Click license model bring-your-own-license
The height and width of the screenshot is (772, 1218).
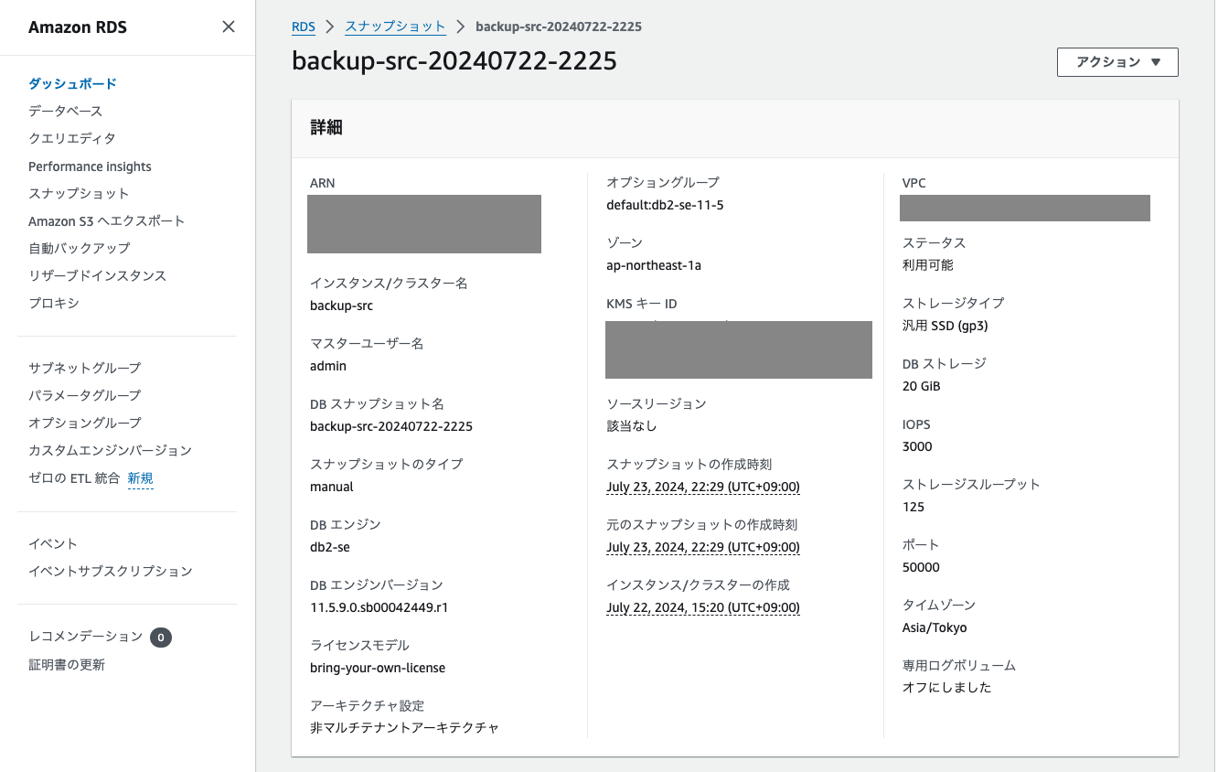point(378,668)
